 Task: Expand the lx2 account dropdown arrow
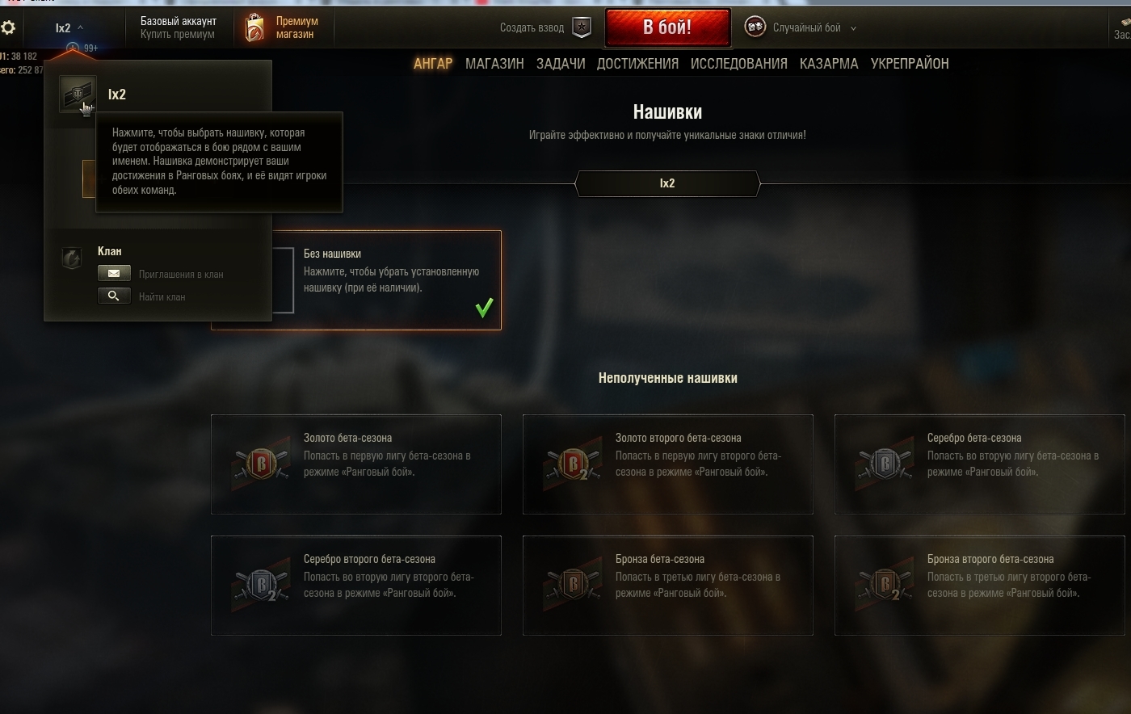click(80, 27)
